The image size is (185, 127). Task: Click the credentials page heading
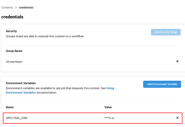(12, 17)
